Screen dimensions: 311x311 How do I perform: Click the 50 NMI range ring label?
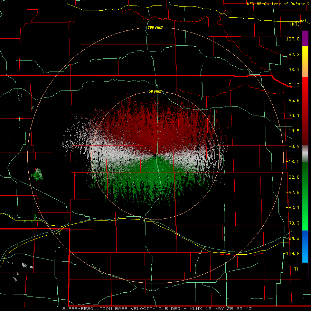[x=155, y=92]
